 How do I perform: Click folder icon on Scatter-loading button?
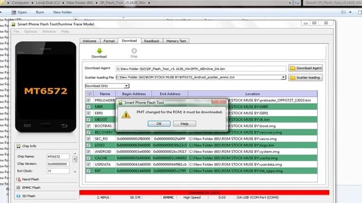(x=292, y=78)
